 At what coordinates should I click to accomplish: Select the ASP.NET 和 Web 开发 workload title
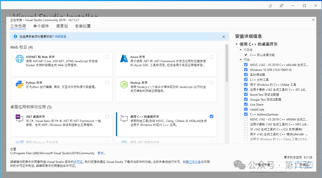[40, 57]
